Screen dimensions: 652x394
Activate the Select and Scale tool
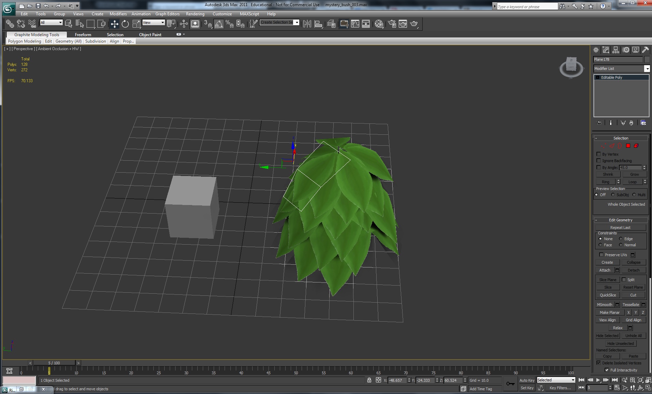coord(136,24)
